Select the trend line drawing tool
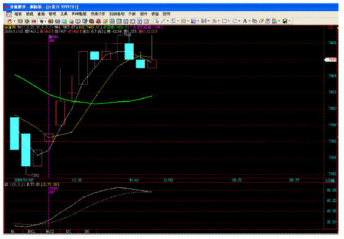Viewport: 344px width, 239px height. [x=163, y=21]
